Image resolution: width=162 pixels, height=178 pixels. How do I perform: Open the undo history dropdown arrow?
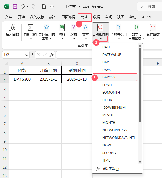click(x=27, y=6)
